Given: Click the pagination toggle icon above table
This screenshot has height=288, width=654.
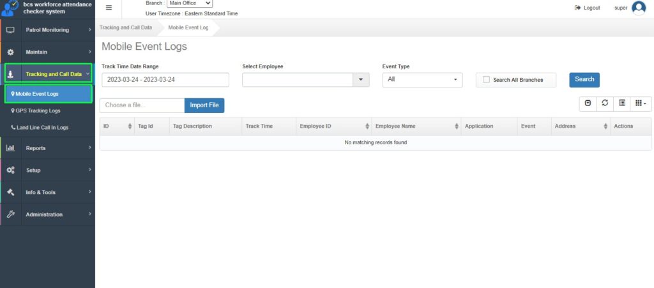Looking at the screenshot, I should tap(588, 103).
